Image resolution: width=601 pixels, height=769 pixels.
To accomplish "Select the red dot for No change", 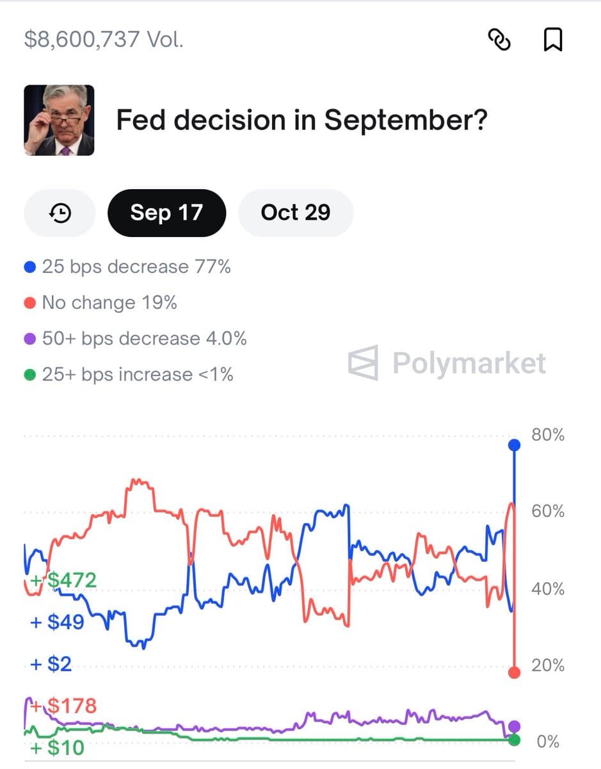I will pyautogui.click(x=28, y=302).
